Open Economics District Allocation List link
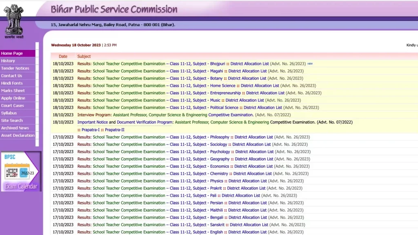 [253, 166]
